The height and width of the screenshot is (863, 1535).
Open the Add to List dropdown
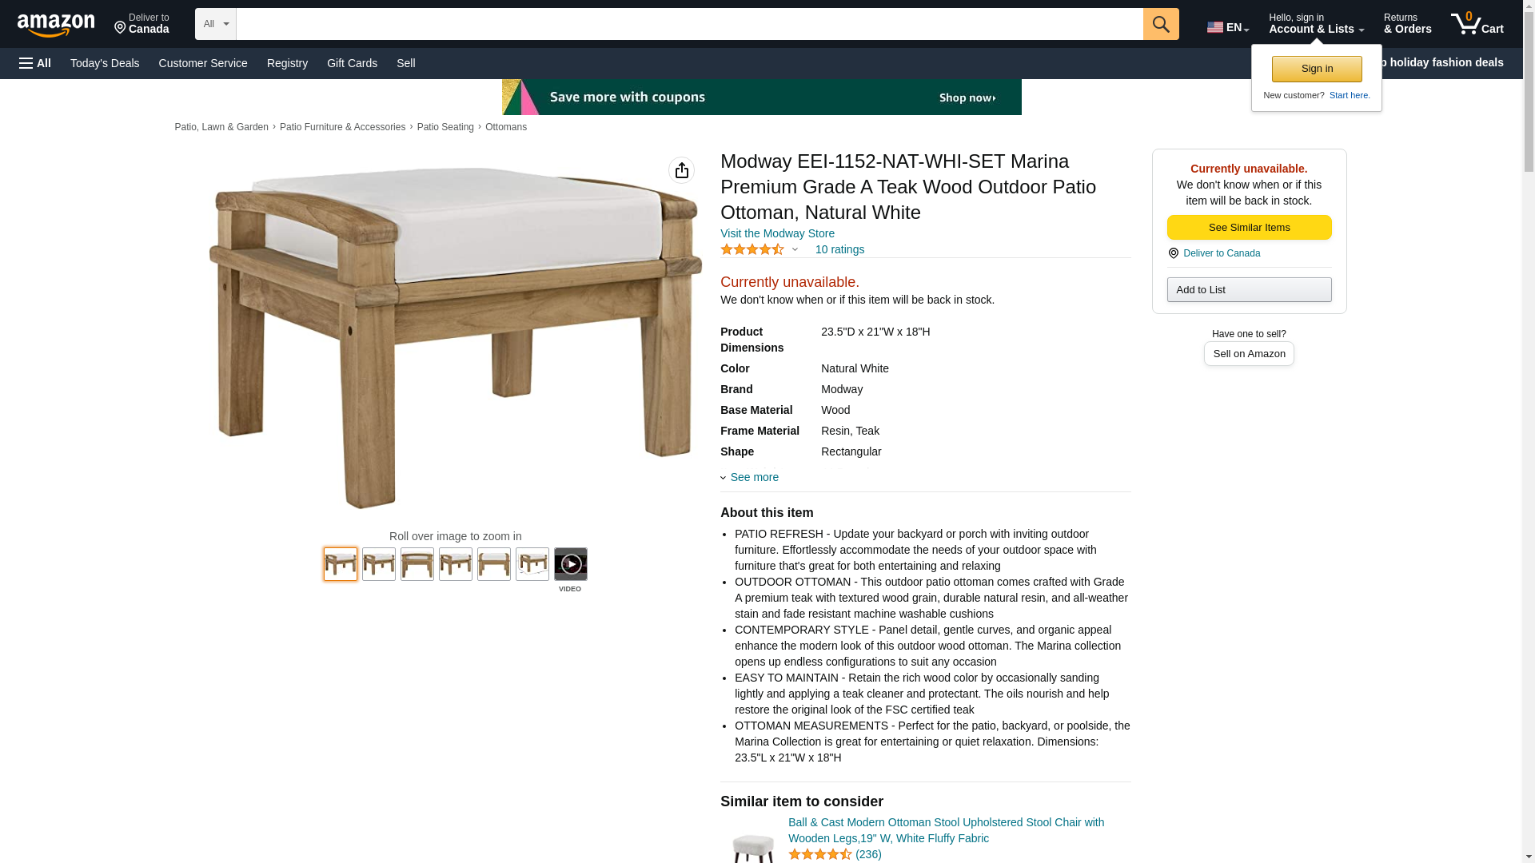(x=1249, y=289)
